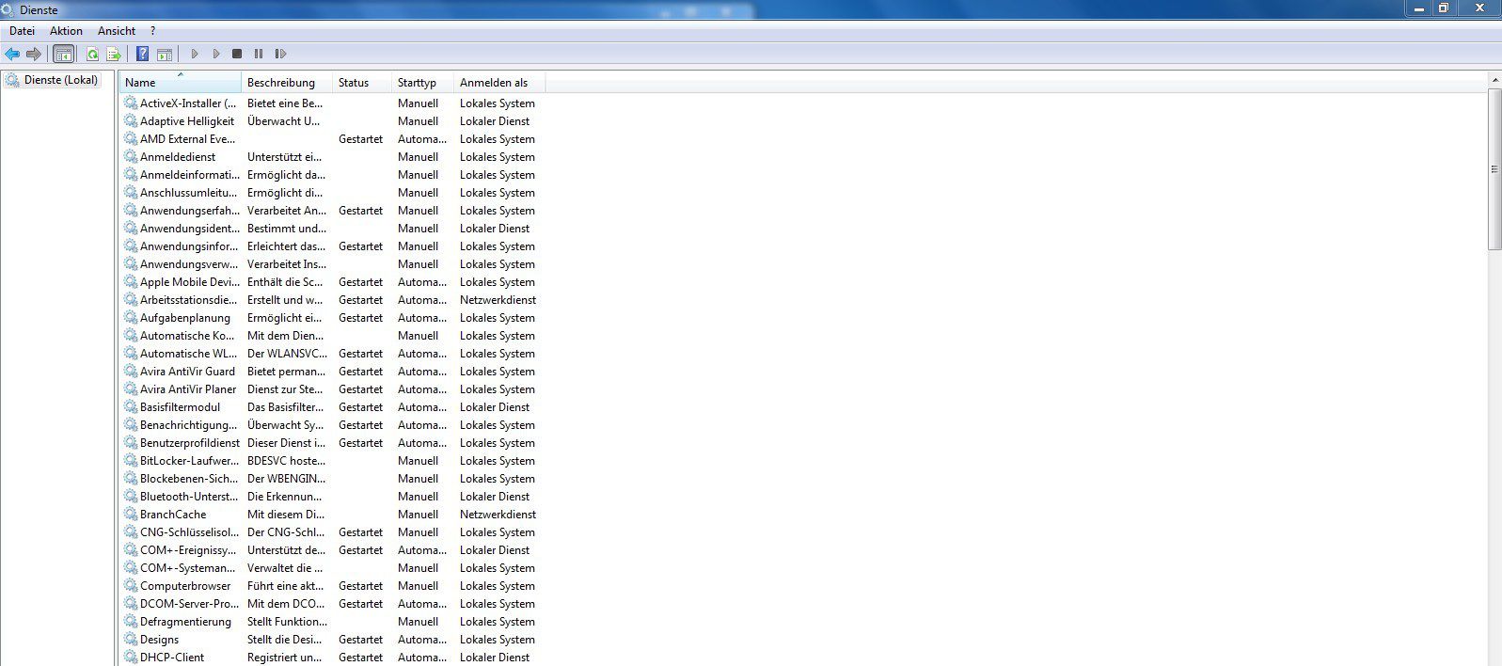Select the Benachrichtigung... service

[334, 425]
